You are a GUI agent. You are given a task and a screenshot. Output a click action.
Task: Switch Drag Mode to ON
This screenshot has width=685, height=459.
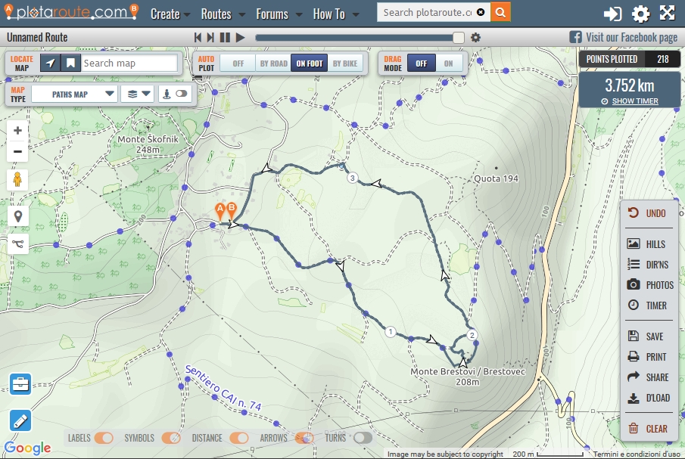450,64
